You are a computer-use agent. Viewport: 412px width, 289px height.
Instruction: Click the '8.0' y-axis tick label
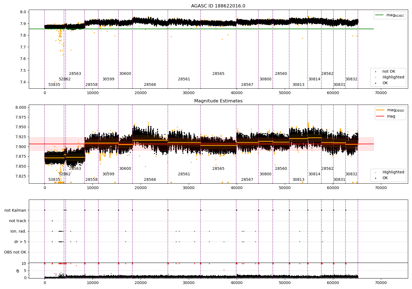click(x=23, y=12)
